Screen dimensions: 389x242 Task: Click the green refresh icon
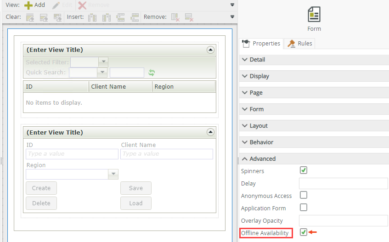click(152, 73)
